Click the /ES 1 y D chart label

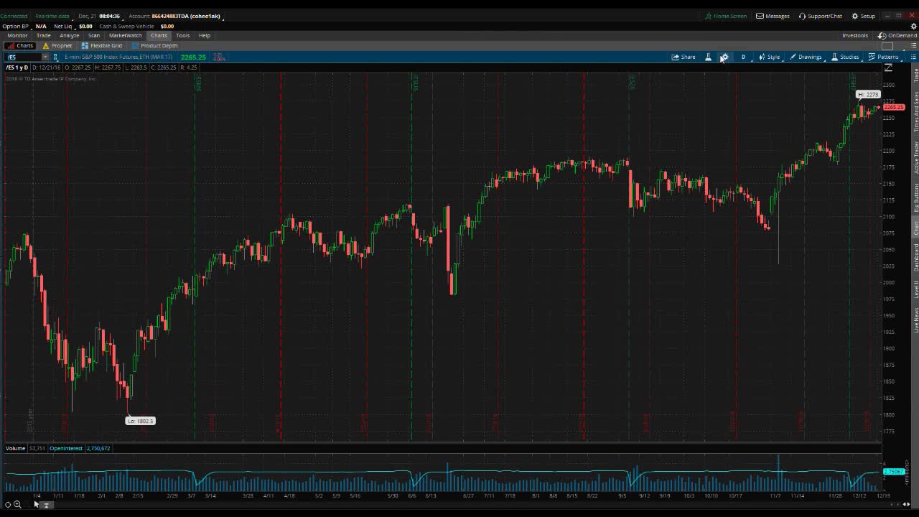click(17, 67)
